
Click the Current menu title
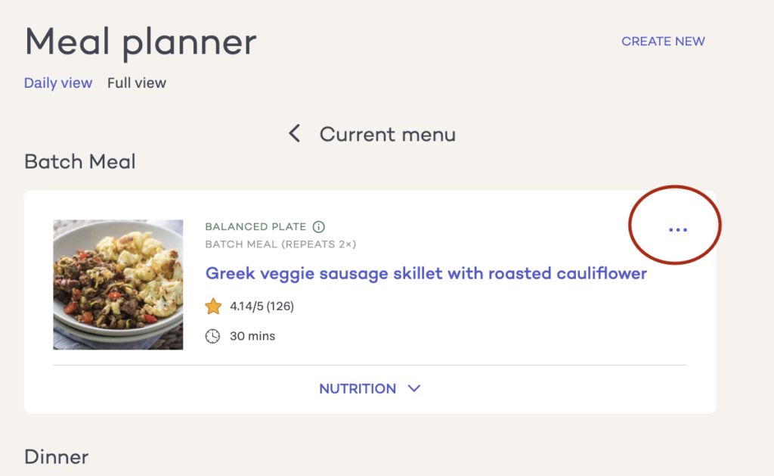[387, 135]
